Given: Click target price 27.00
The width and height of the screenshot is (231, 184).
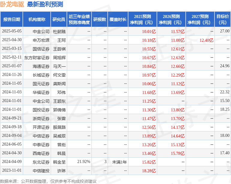Looking at the screenshot, I should click(x=225, y=31).
